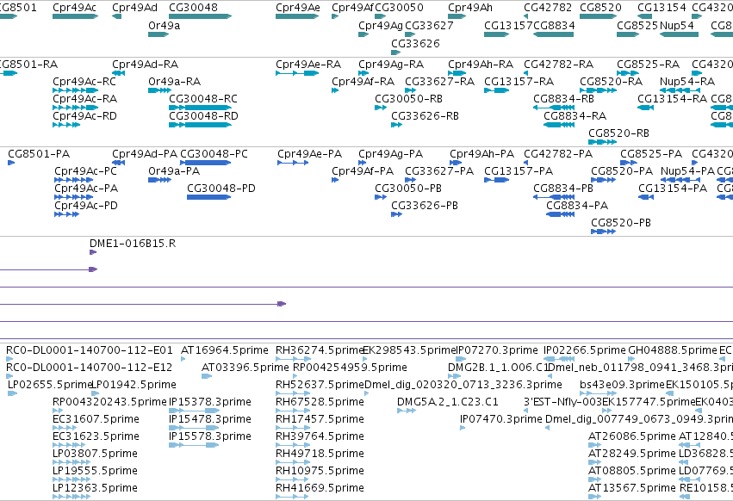Open transcript Cpr49Ac-RC
This screenshot has height=501, width=733.
pyautogui.click(x=84, y=81)
